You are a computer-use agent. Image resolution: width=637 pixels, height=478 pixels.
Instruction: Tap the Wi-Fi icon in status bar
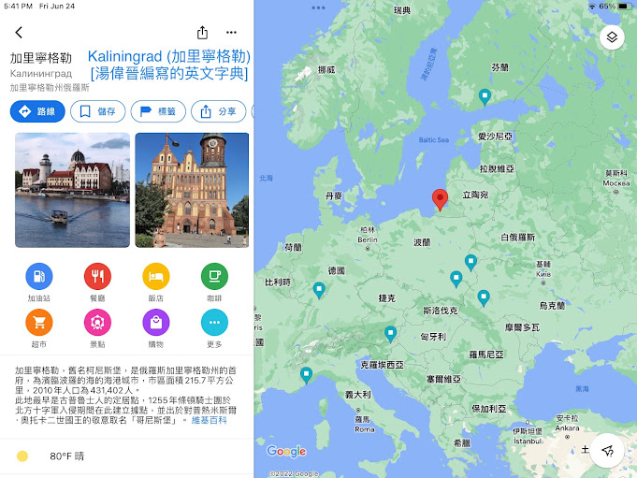tap(592, 7)
